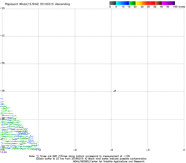Image resolution: width=186 pixels, height=163 pixels.
Task: Click the gray 0-5 knots color swatch
Action: [x=113, y=3]
